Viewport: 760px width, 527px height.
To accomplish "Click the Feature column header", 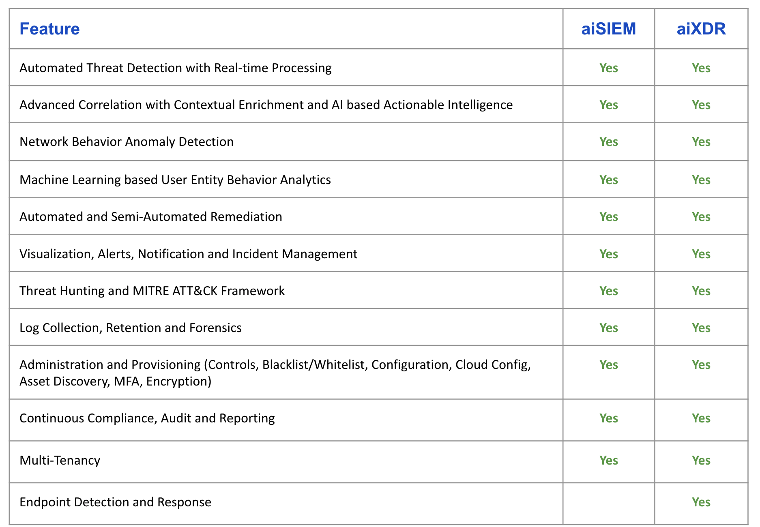I will click(x=49, y=29).
